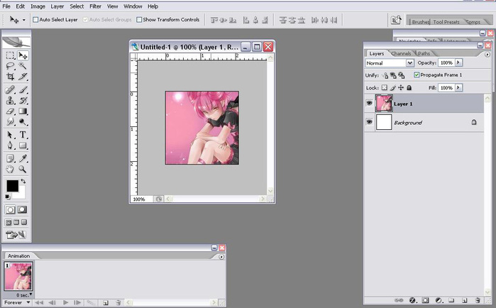Set the foreground color swatch

click(12, 186)
